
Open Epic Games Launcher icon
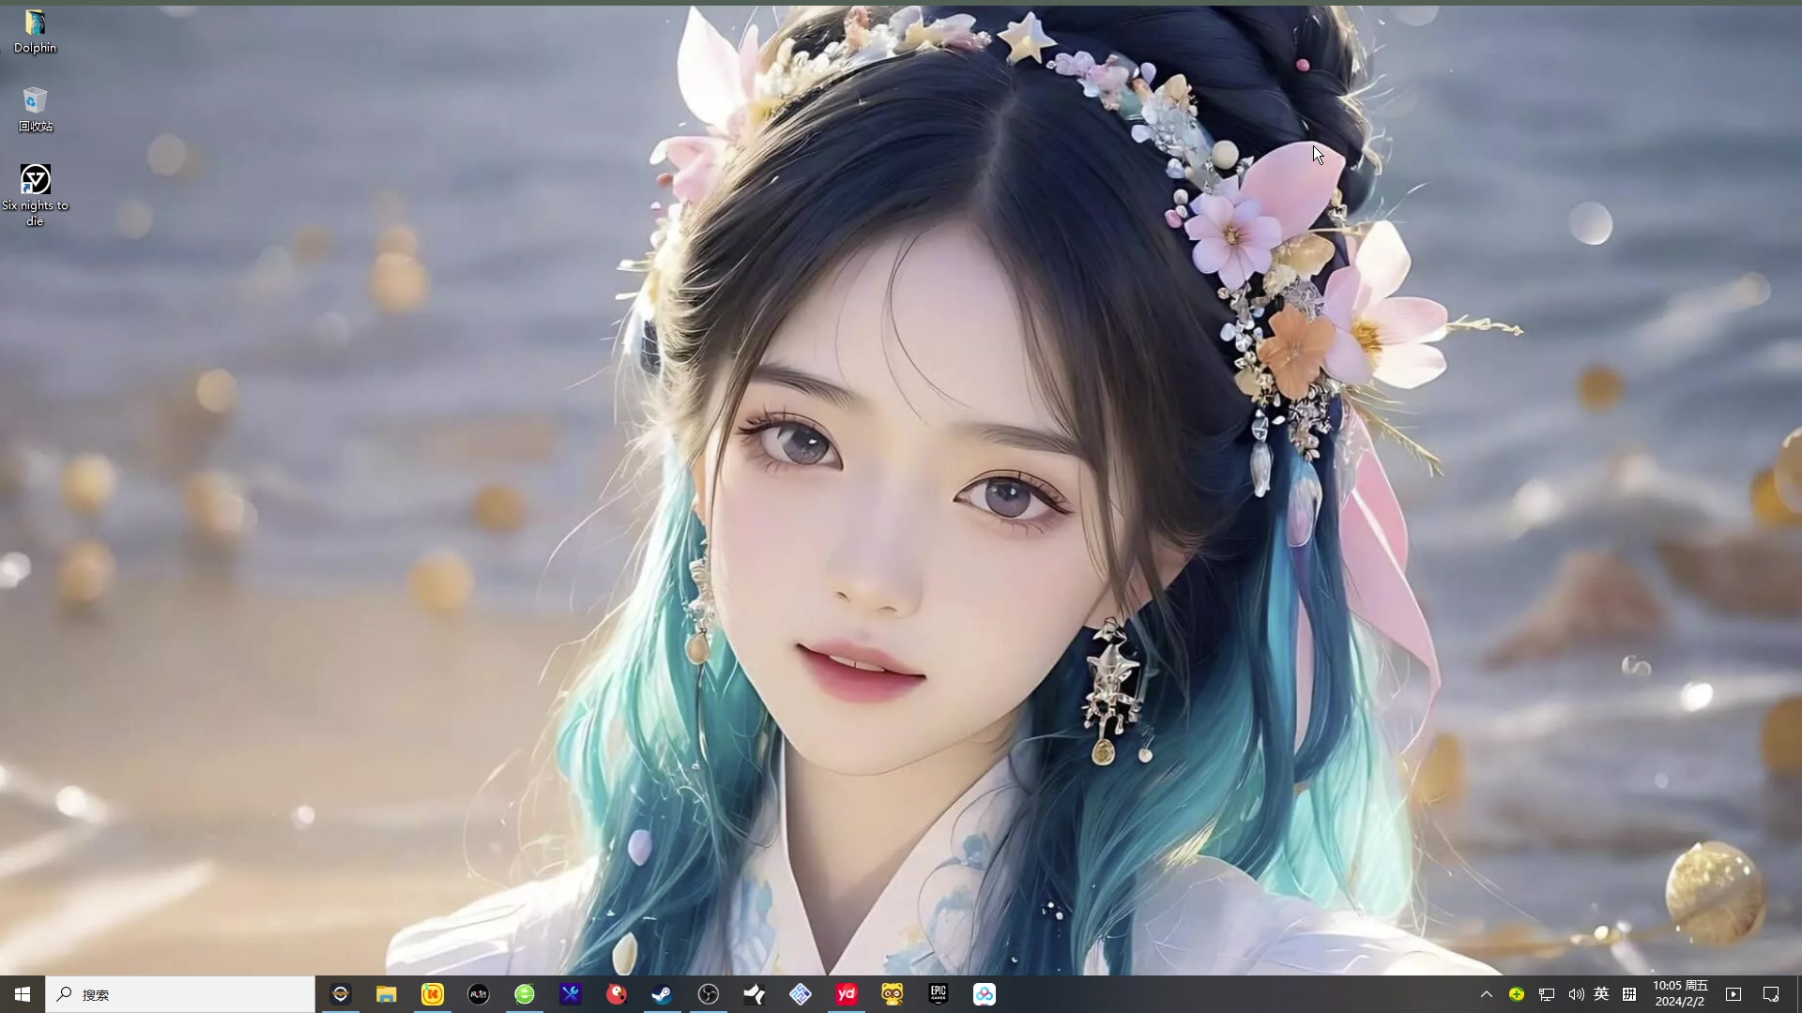pos(939,994)
